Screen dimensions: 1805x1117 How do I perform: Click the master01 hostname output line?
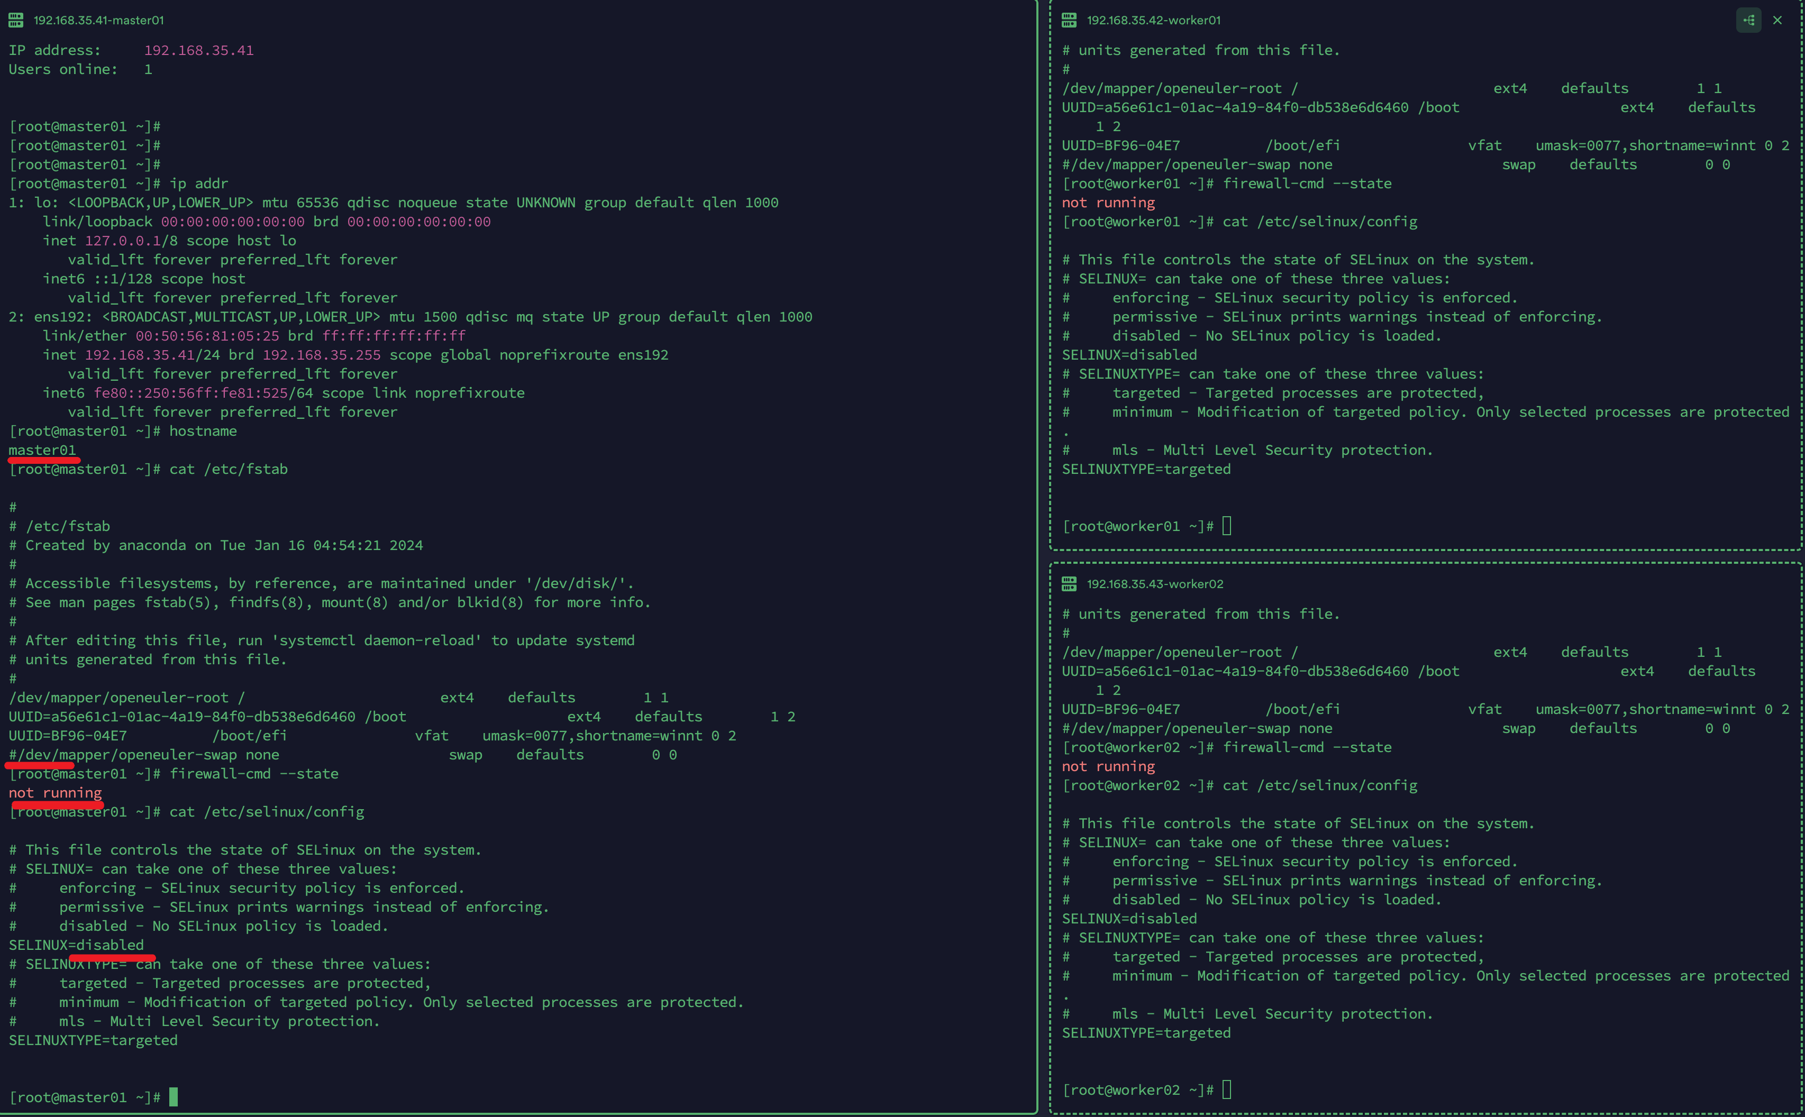coord(42,450)
